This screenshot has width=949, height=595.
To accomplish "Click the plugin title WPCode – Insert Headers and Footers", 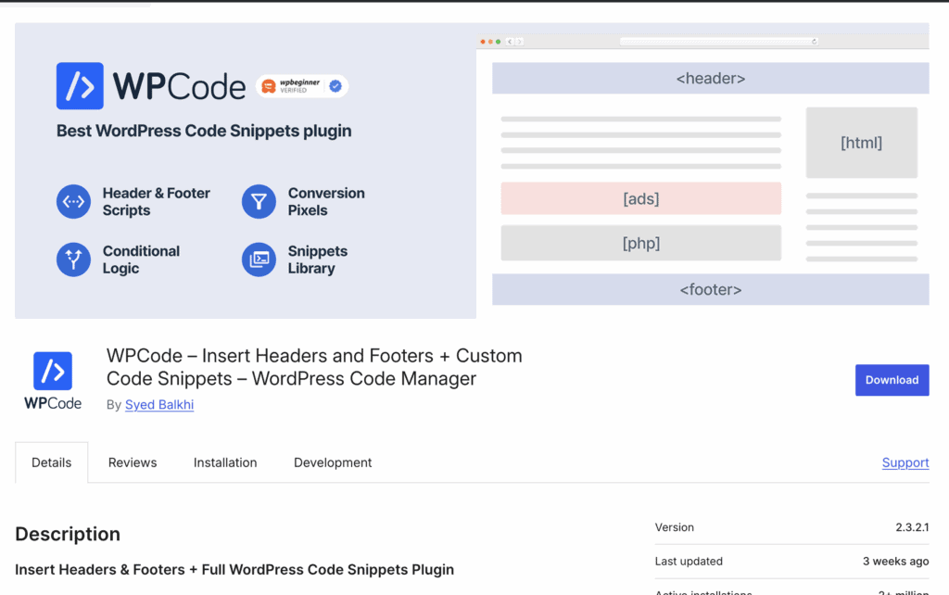I will pos(314,367).
